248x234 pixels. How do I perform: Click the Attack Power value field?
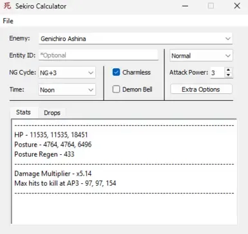coord(217,73)
